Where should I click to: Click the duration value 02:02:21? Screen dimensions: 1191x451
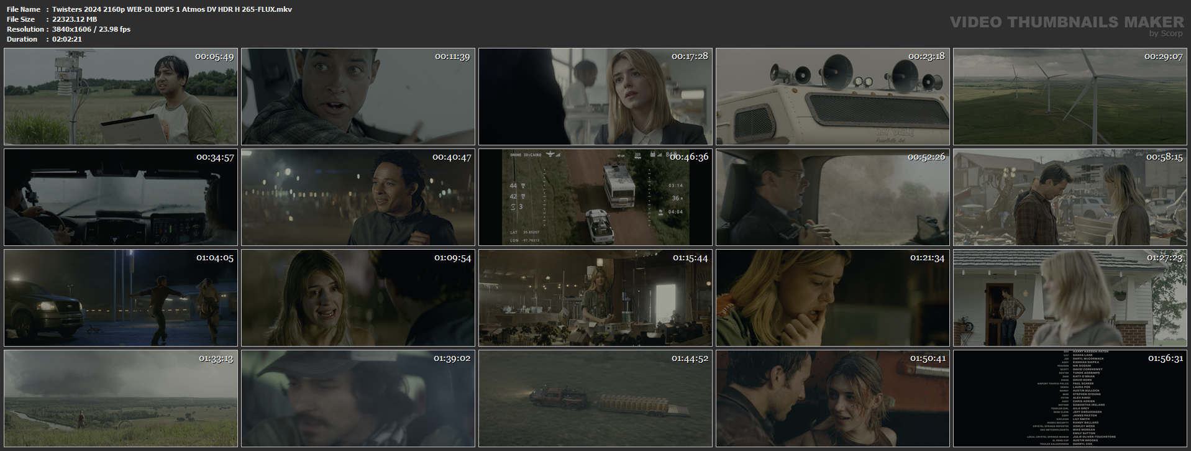[67, 39]
